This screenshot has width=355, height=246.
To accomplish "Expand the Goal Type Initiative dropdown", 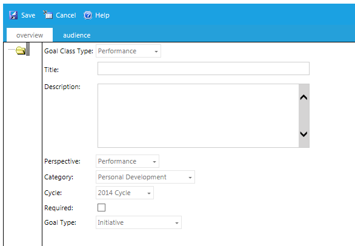I will pos(139,222).
